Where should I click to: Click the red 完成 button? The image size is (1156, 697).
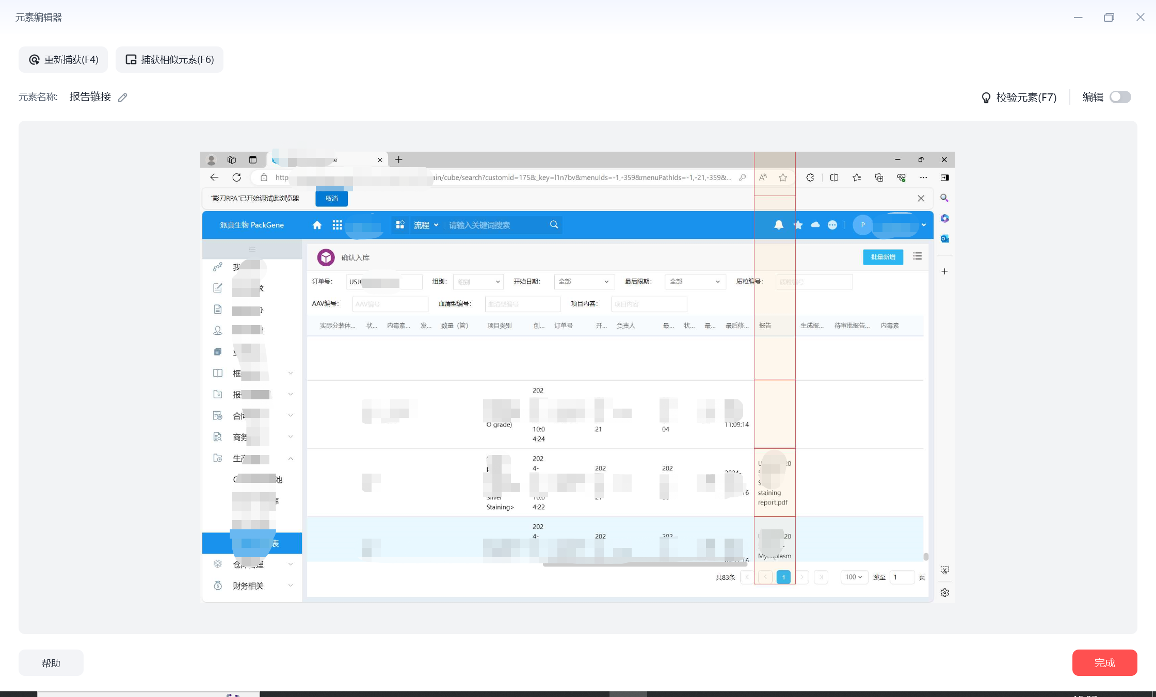click(x=1104, y=662)
